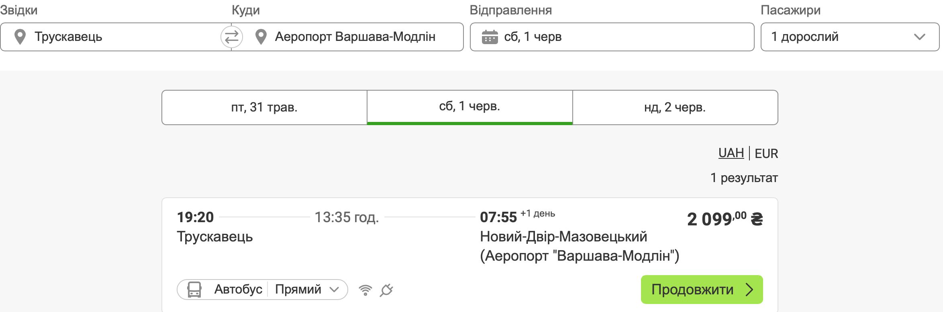Select the пт, 31 трав. date tab
943x312 pixels.
264,107
